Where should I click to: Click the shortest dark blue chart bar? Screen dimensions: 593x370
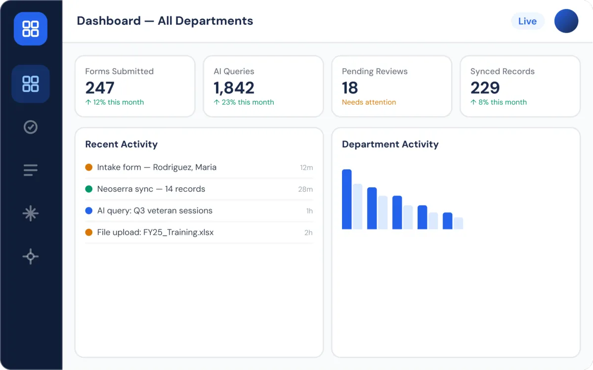pos(448,221)
